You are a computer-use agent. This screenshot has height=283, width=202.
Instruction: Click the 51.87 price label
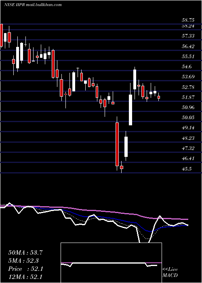coord(188,97)
